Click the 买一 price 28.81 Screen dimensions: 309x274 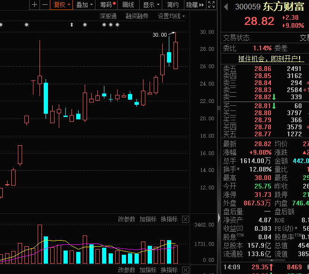coord(263,106)
